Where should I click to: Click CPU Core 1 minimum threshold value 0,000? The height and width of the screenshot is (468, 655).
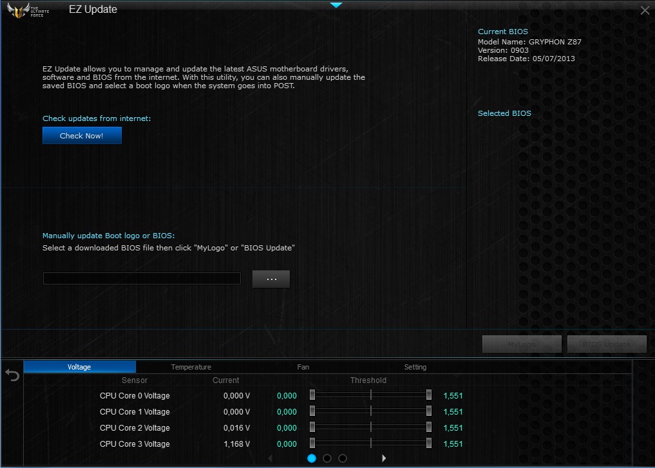coord(287,412)
